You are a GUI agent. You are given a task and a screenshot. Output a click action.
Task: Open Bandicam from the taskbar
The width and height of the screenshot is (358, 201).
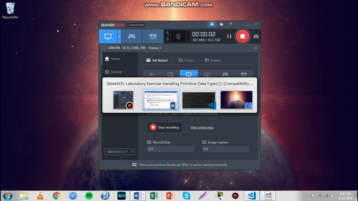pos(235,196)
